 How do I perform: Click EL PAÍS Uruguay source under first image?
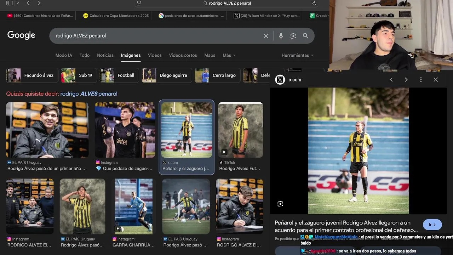24,163
